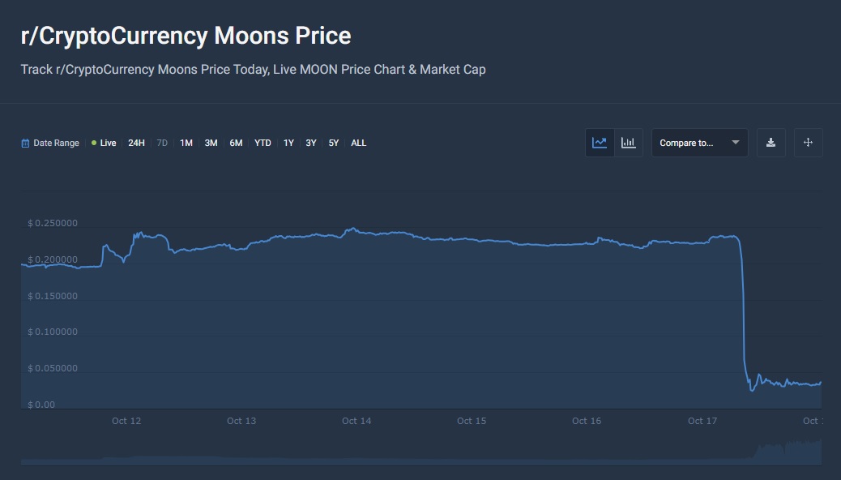Switch to line chart view

point(600,142)
